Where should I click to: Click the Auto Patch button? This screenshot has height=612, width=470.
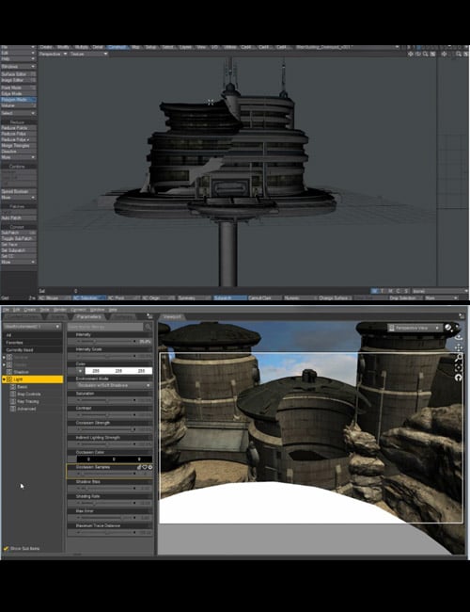[x=18, y=217]
